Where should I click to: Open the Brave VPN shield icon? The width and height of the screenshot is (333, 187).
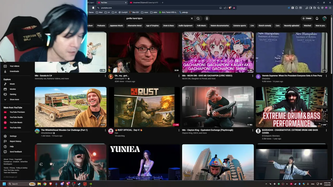322,8
